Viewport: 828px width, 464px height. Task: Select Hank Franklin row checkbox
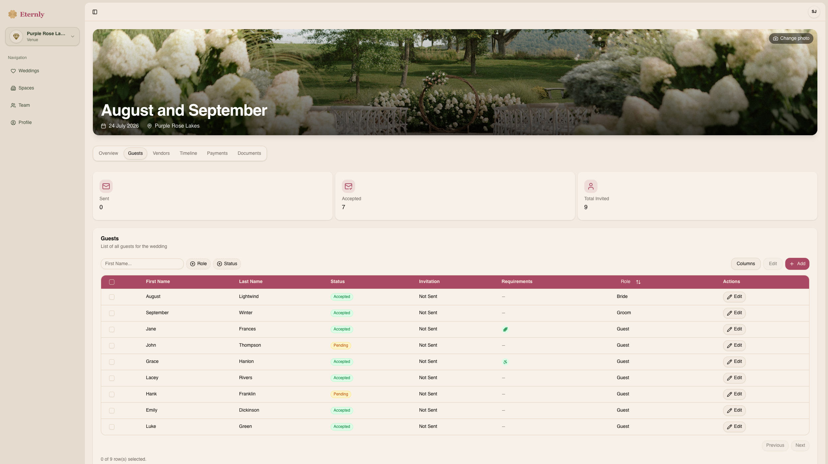click(x=112, y=394)
